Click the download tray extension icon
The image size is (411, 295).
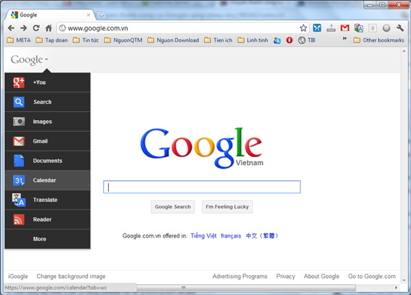tap(331, 28)
